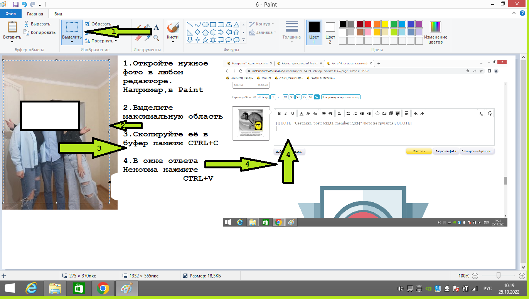The width and height of the screenshot is (529, 299).
Task: Open Paint help with the question mark icon
Action: point(523,13)
